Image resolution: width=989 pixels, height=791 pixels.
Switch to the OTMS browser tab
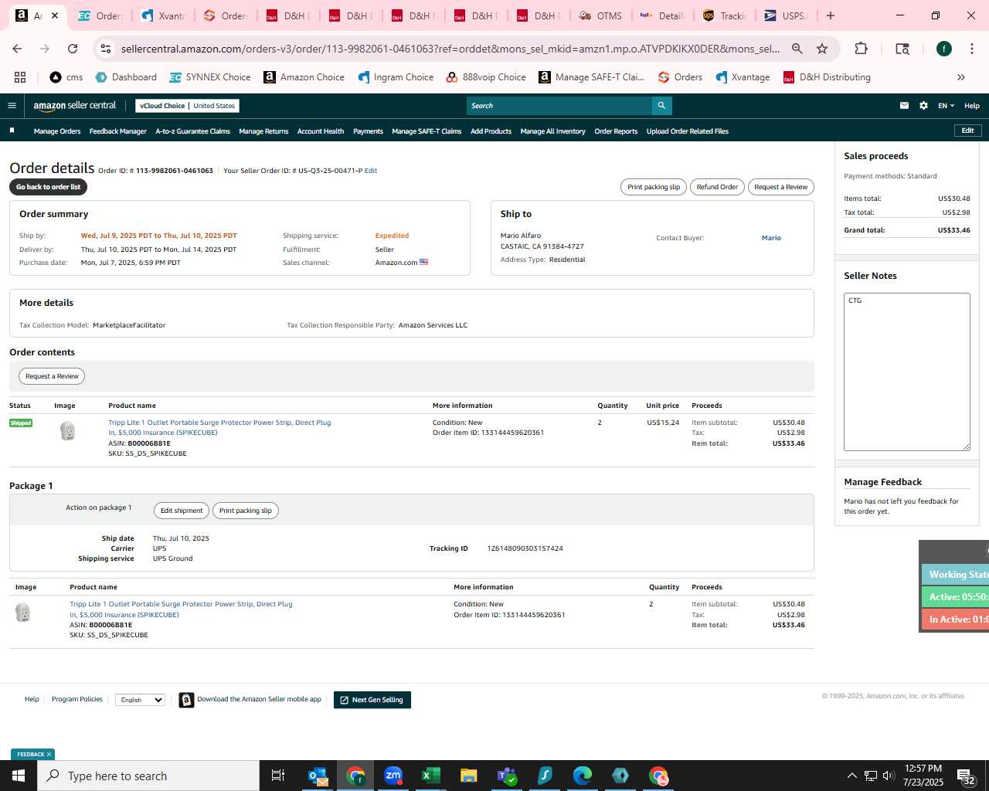(600, 15)
